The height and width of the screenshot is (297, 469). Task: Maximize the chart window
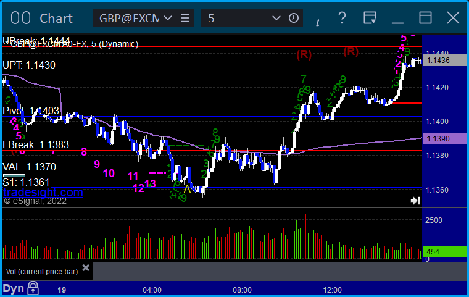point(425,18)
